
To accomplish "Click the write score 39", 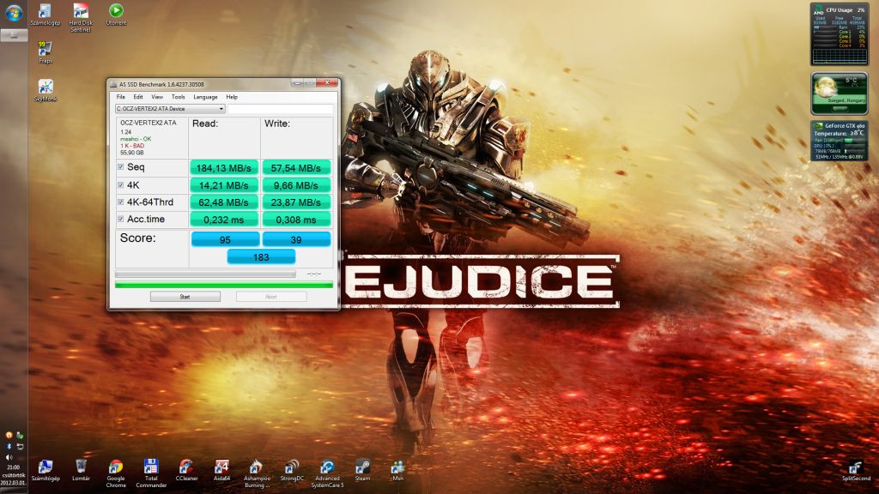I will click(x=296, y=239).
